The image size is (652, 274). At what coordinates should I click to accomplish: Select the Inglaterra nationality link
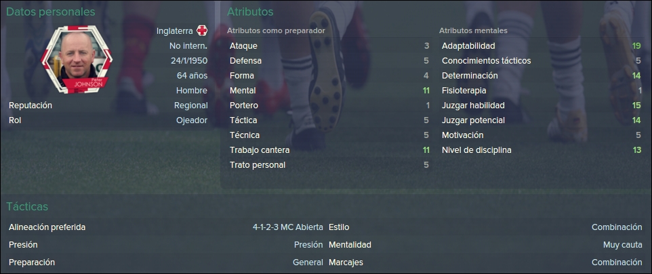[175, 30]
